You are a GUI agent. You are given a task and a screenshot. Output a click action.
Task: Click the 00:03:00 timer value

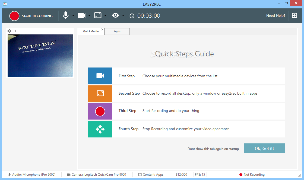click(x=149, y=16)
